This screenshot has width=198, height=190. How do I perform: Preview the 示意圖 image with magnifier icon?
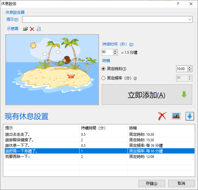coord(39,29)
